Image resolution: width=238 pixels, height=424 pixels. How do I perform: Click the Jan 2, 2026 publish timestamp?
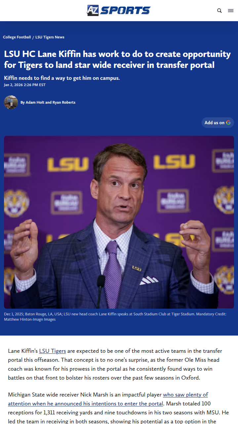25,85
